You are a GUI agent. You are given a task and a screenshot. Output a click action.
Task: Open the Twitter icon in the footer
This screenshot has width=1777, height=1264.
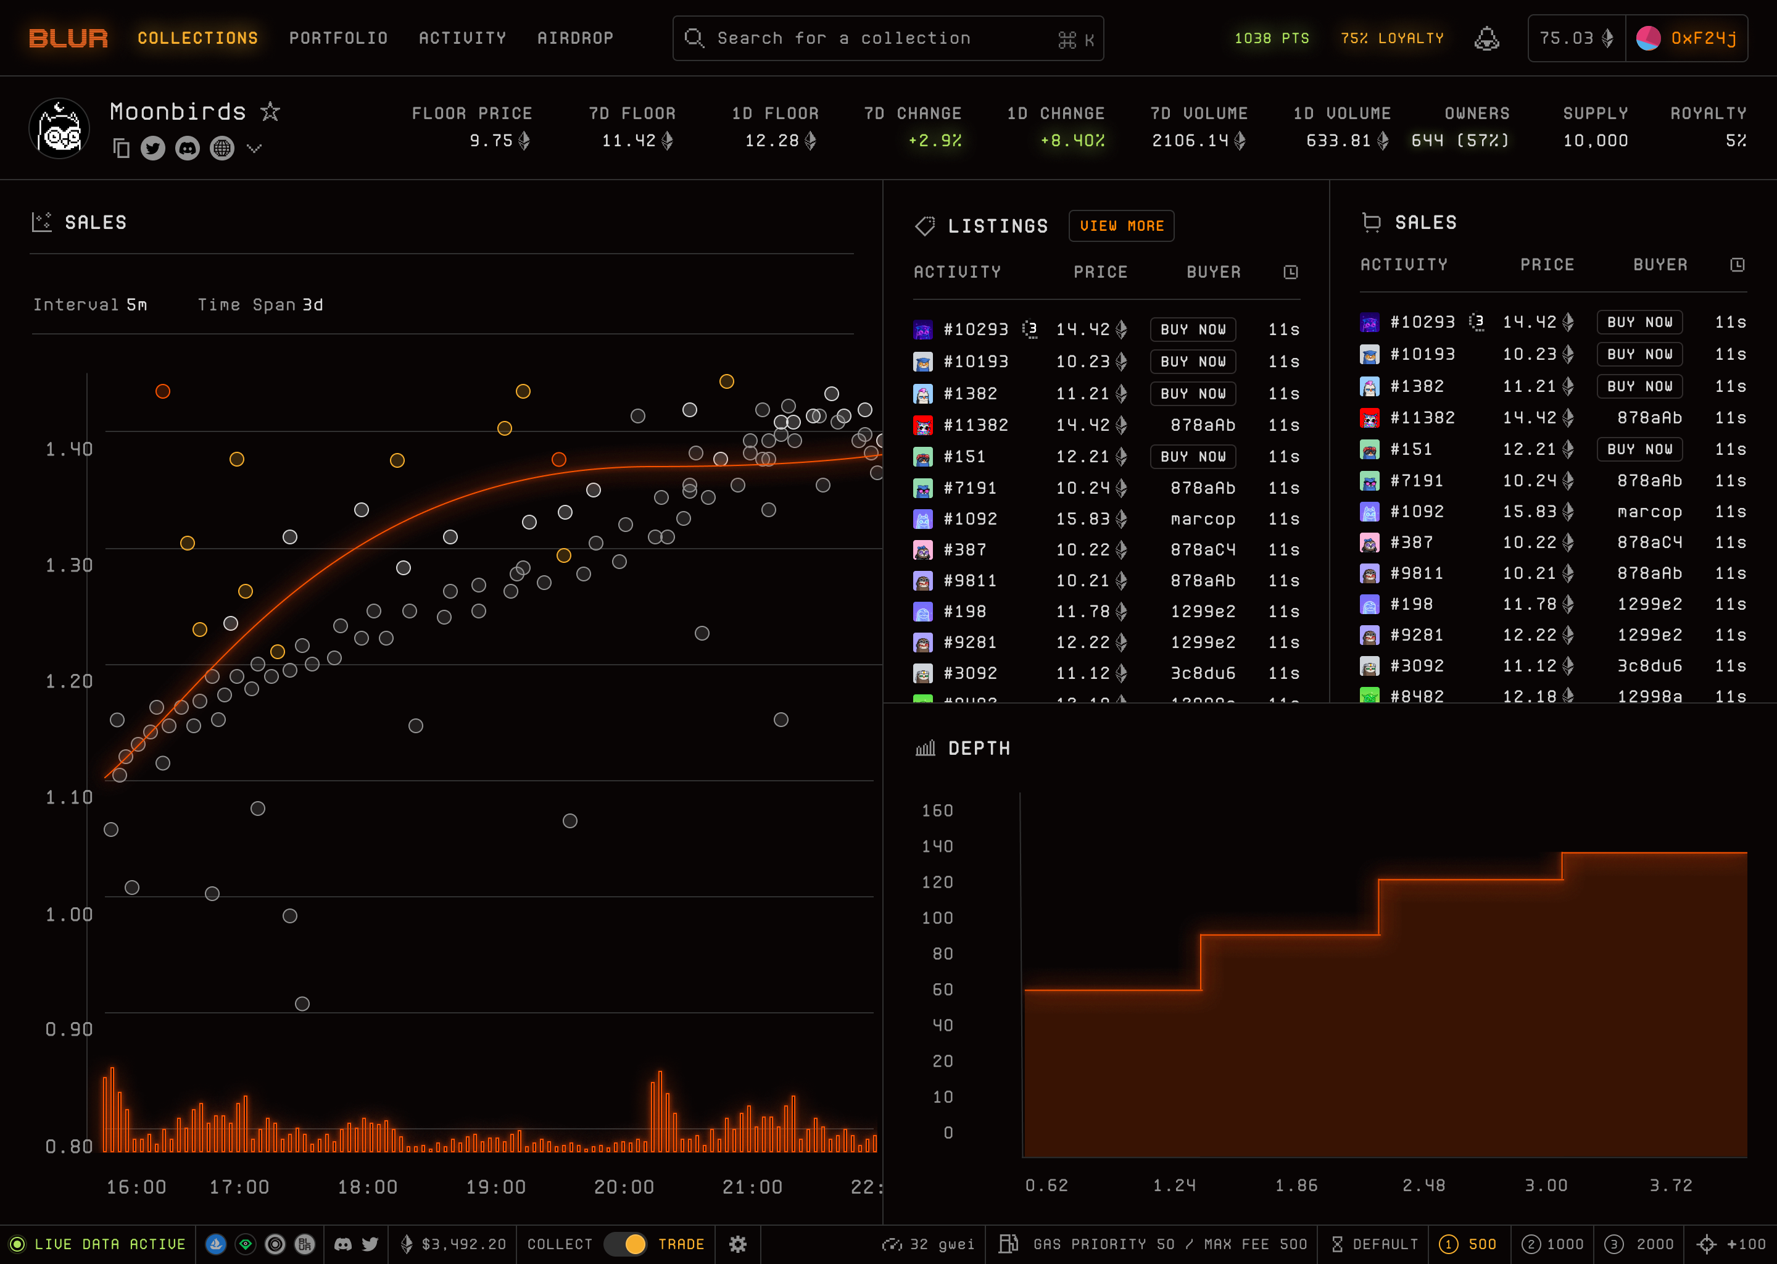pyautogui.click(x=370, y=1244)
